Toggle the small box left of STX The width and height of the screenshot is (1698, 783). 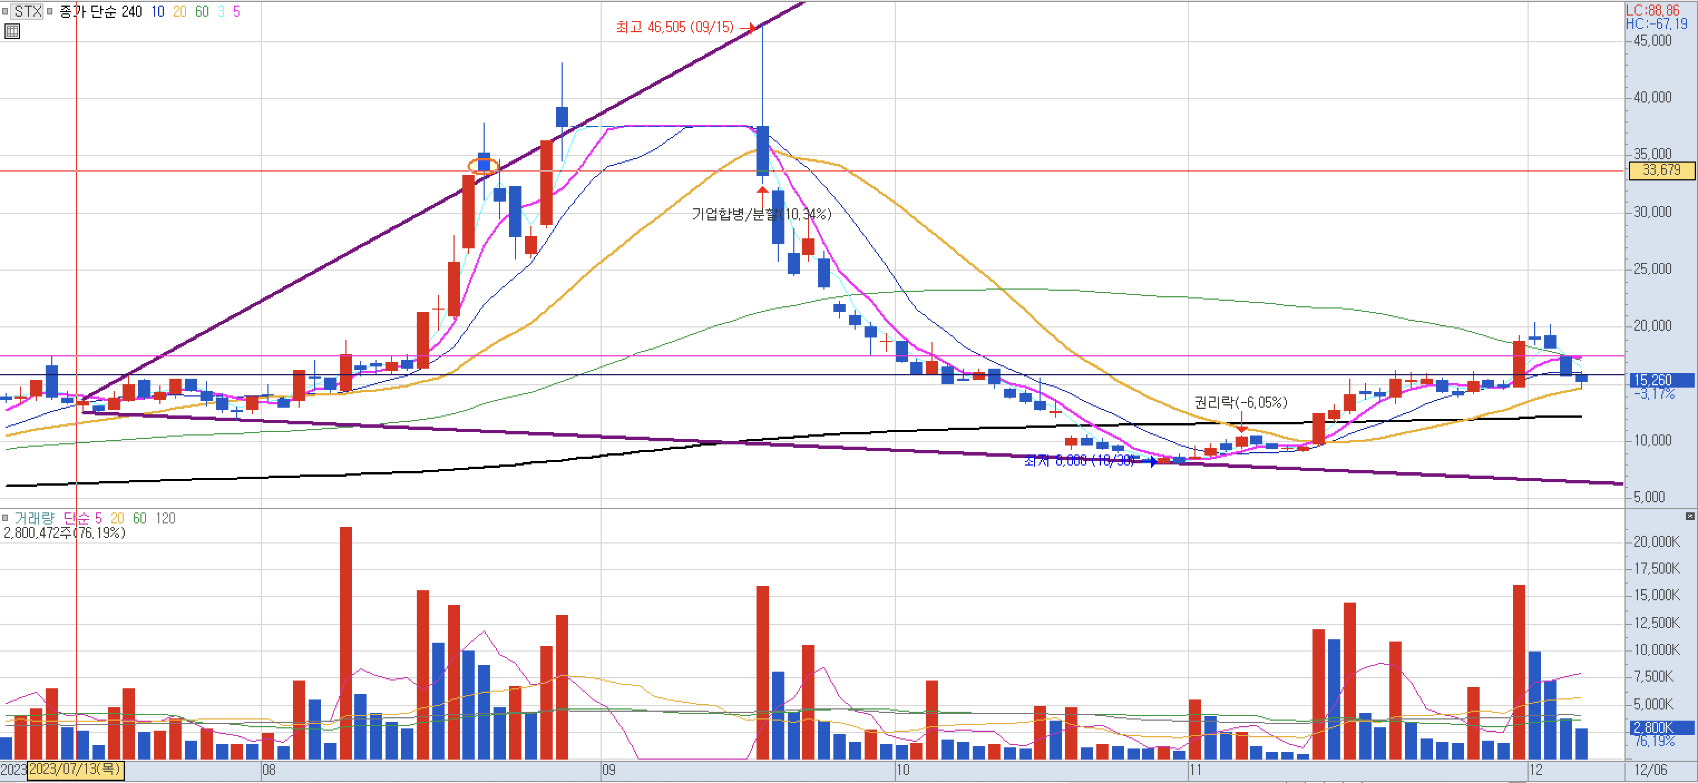(5, 11)
